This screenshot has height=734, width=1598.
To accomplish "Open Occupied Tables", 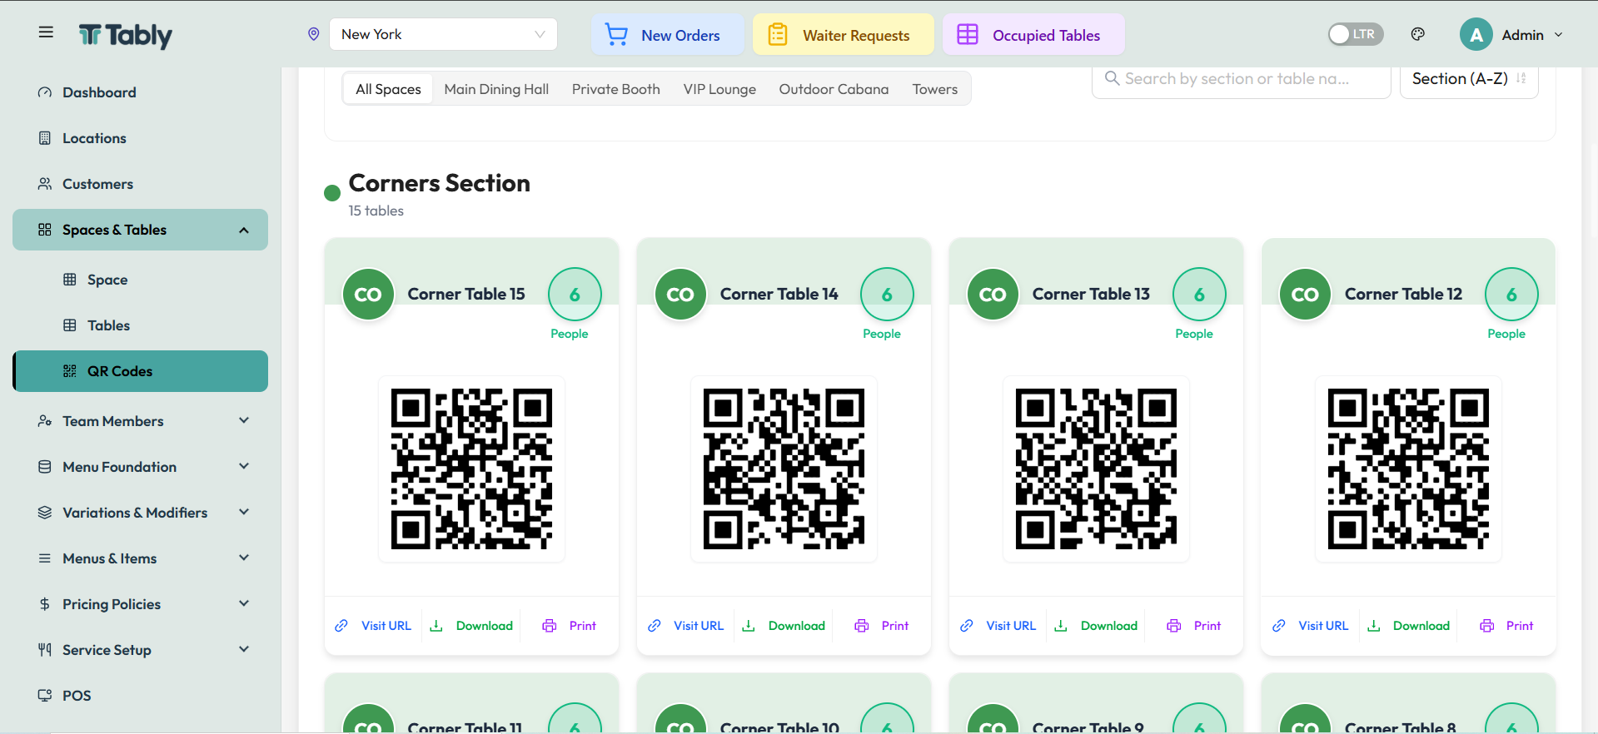I will (1033, 35).
